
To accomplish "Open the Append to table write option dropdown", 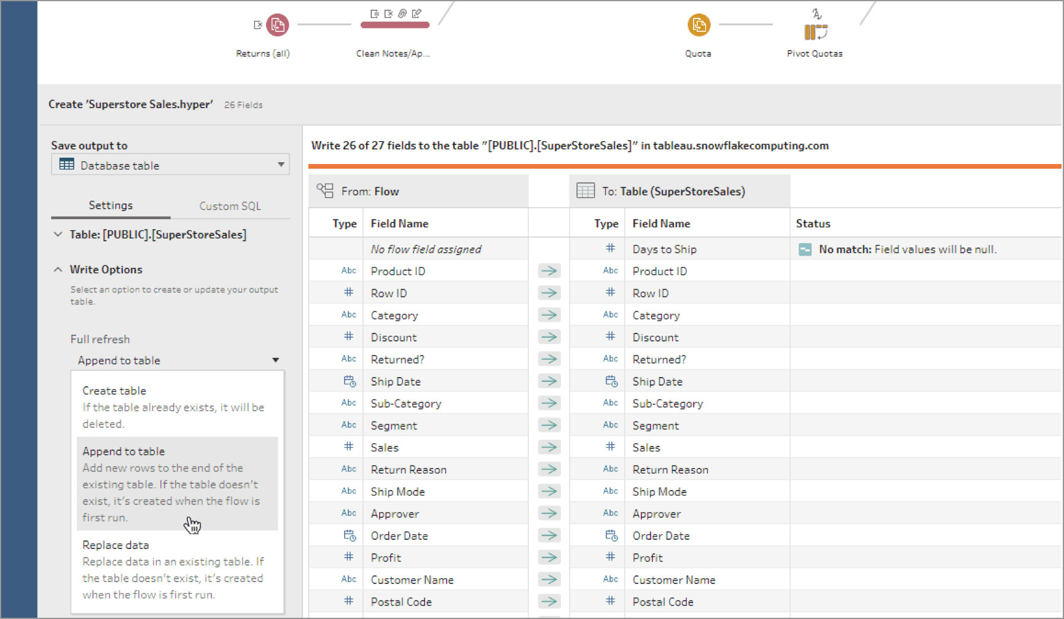I will point(178,360).
